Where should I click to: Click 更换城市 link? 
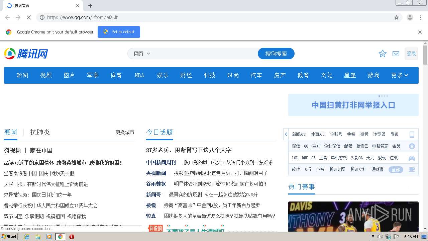[125, 132]
